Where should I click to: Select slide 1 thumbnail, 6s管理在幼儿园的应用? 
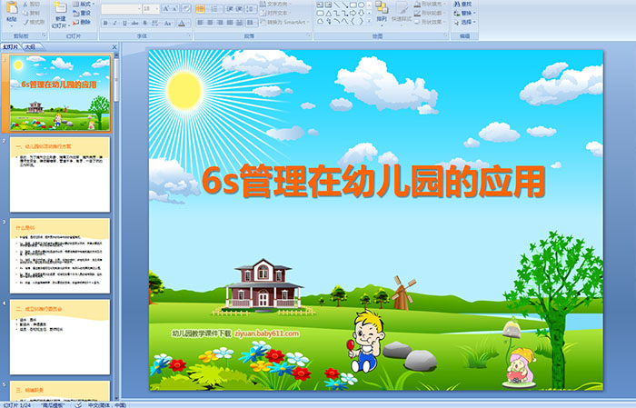(60, 93)
